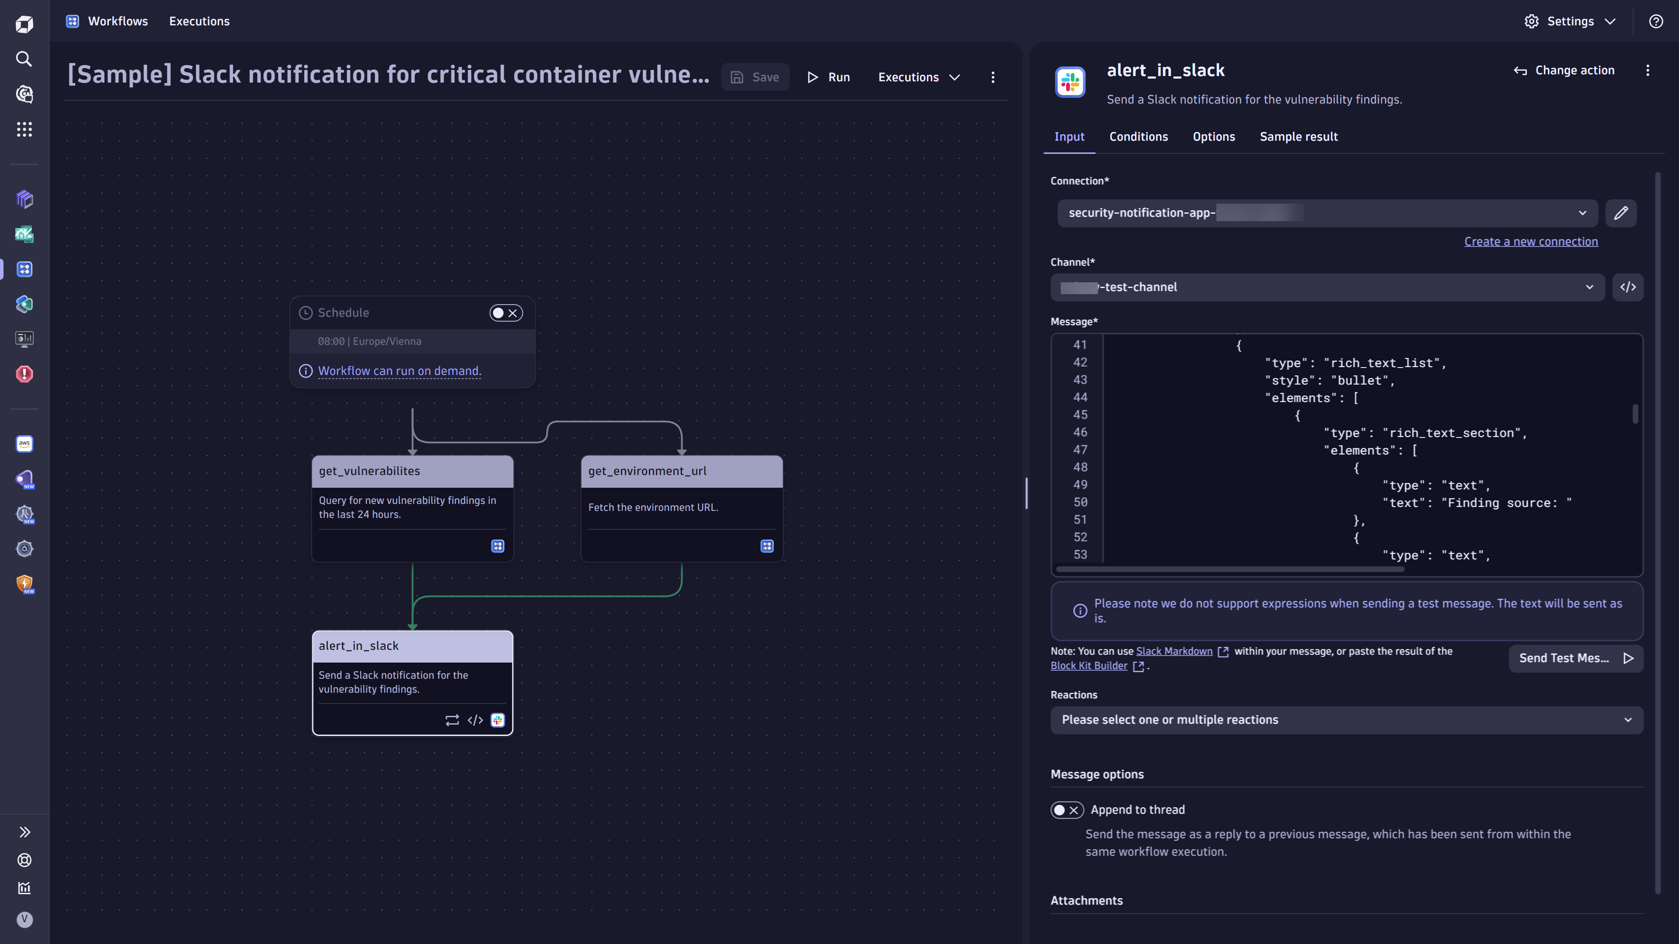Open workflow more options three-dot menu

point(993,77)
